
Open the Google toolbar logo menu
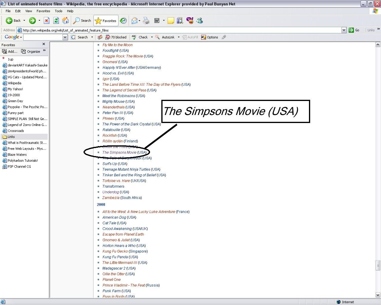(x=13, y=37)
